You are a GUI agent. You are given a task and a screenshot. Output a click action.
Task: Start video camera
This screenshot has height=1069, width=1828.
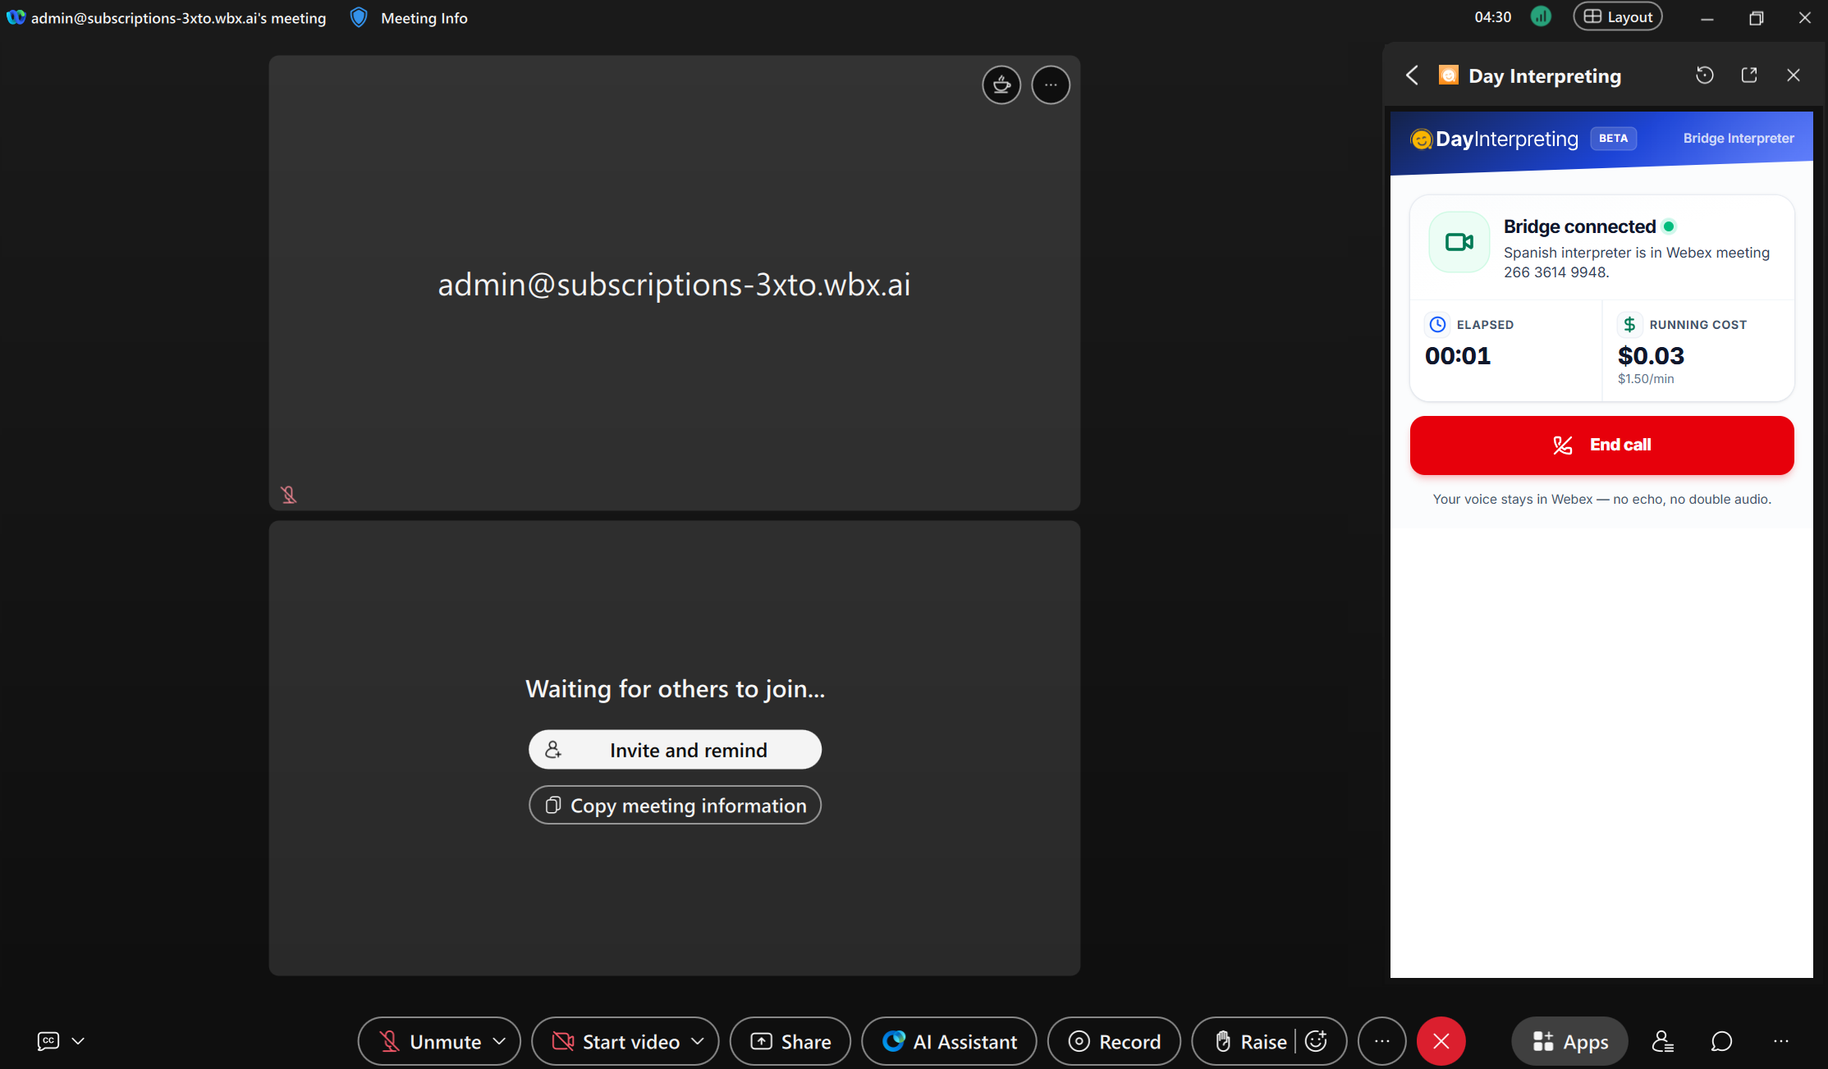[x=616, y=1042]
